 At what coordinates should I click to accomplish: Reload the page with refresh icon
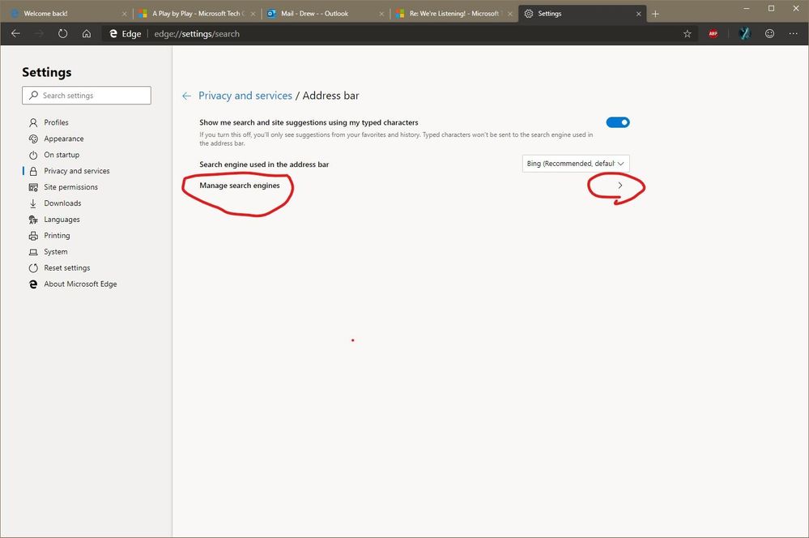[62, 33]
